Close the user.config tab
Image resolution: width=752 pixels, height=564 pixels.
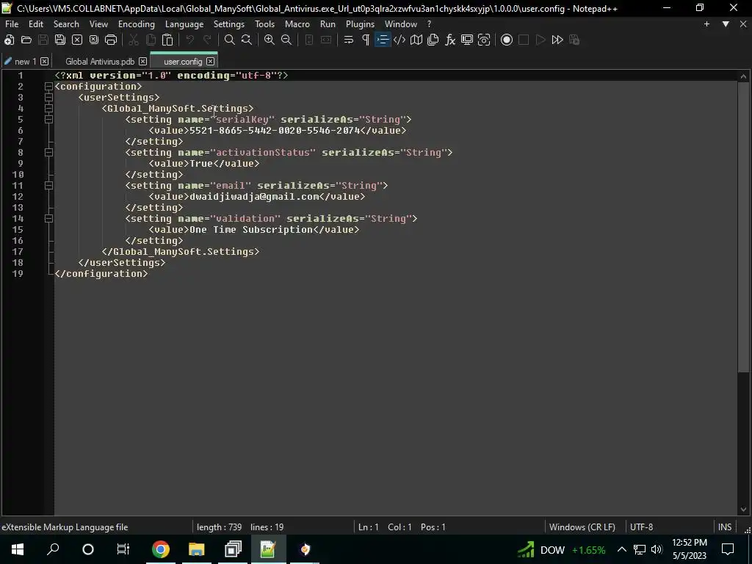click(210, 62)
